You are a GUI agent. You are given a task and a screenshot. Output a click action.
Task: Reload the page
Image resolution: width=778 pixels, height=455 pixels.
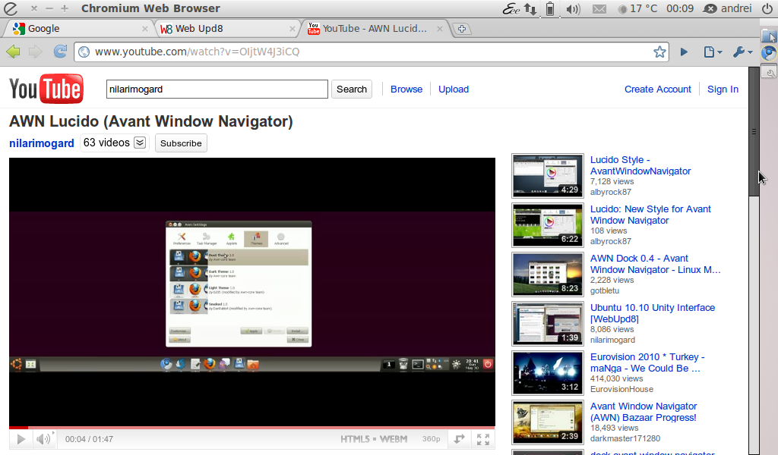[60, 52]
